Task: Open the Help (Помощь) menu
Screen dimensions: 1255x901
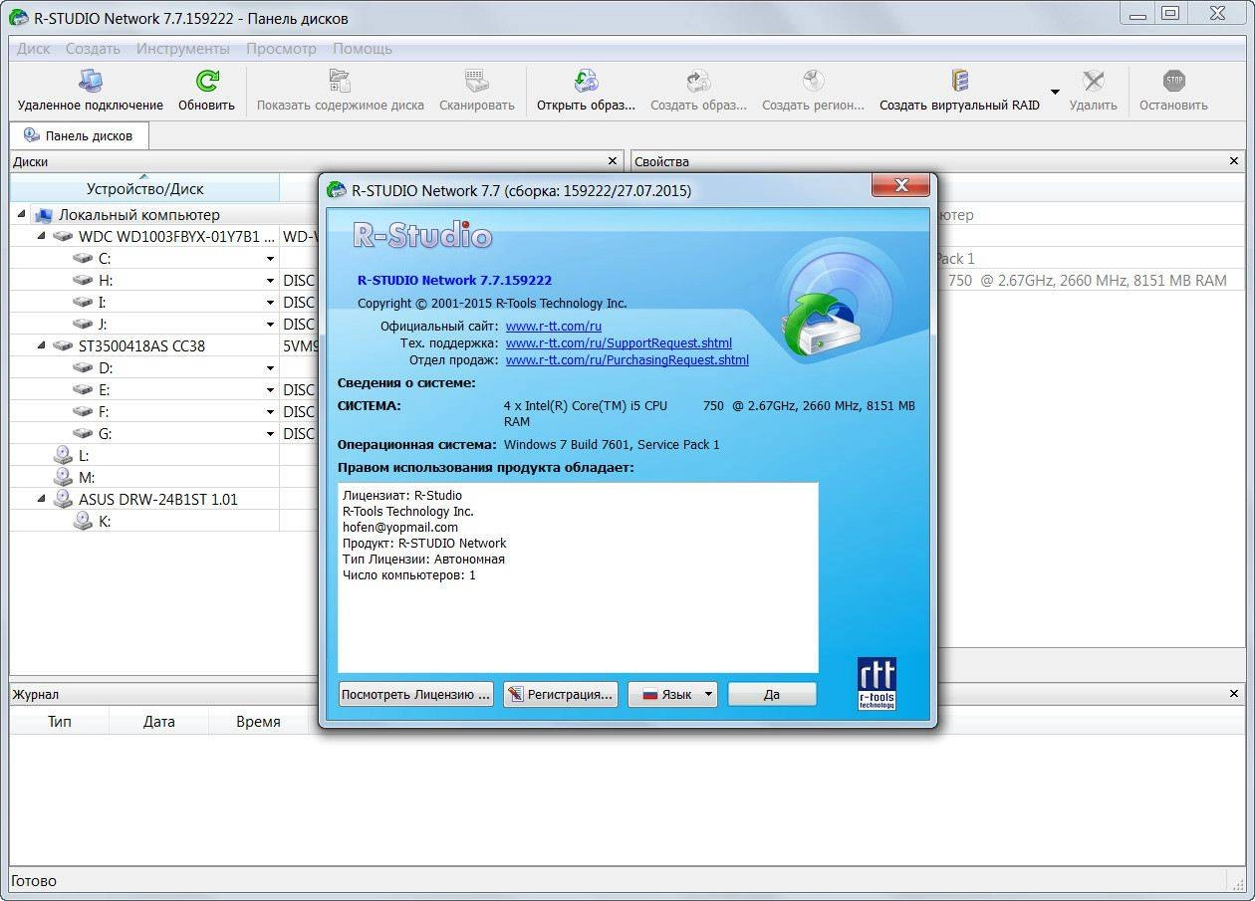Action: pyautogui.click(x=363, y=49)
